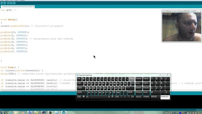Click numpad plus key on on-screen keyboard
Viewport: 202px width, 114px height.
(167, 92)
